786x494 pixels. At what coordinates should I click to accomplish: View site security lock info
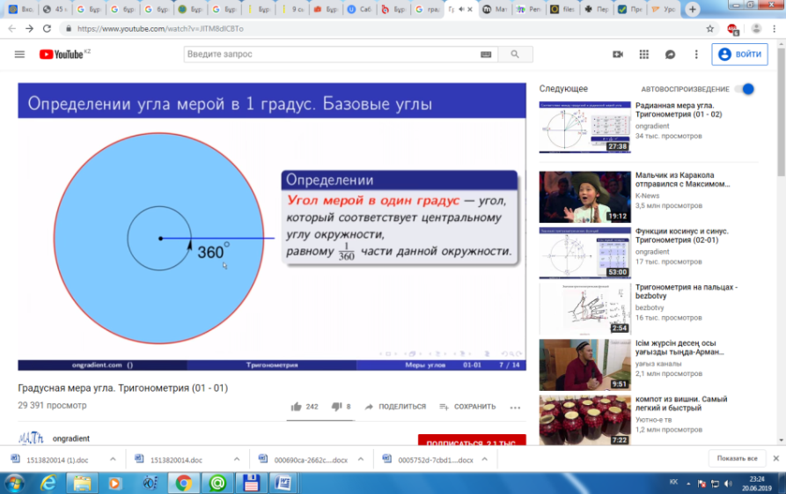click(68, 28)
